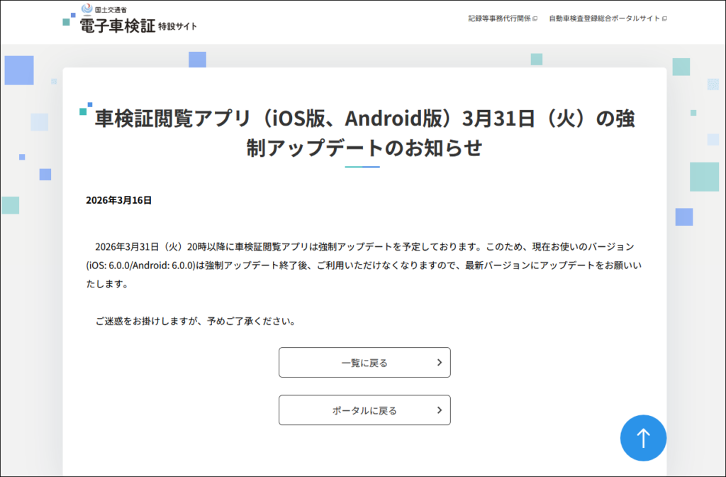Click the external-link icon after 自動車検査登録総合ポータルサイト
Image resolution: width=726 pixels, height=477 pixels.
click(664, 18)
